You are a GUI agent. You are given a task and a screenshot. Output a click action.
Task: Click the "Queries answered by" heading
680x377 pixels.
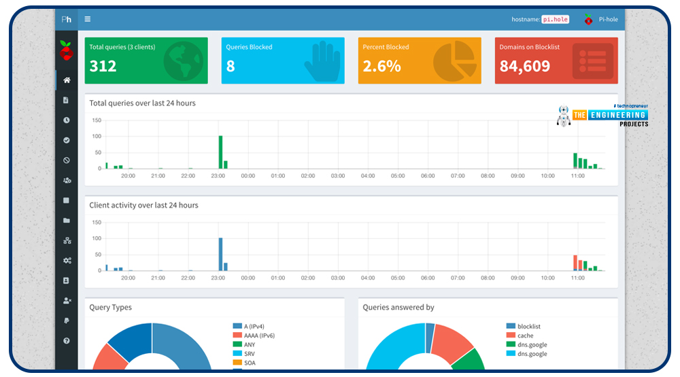(x=398, y=307)
